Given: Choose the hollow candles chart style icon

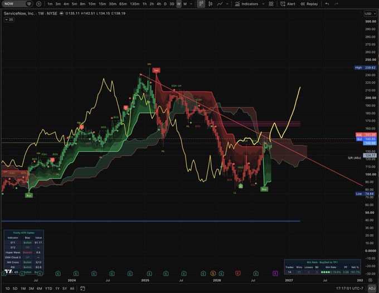Looking at the screenshot, I should click(211, 4).
